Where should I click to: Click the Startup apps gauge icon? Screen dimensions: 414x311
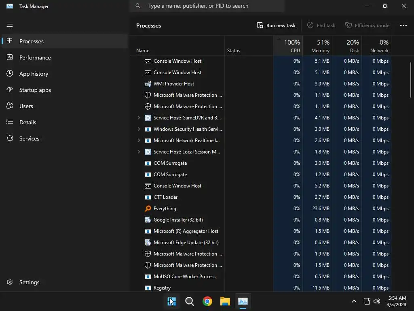[10, 89]
